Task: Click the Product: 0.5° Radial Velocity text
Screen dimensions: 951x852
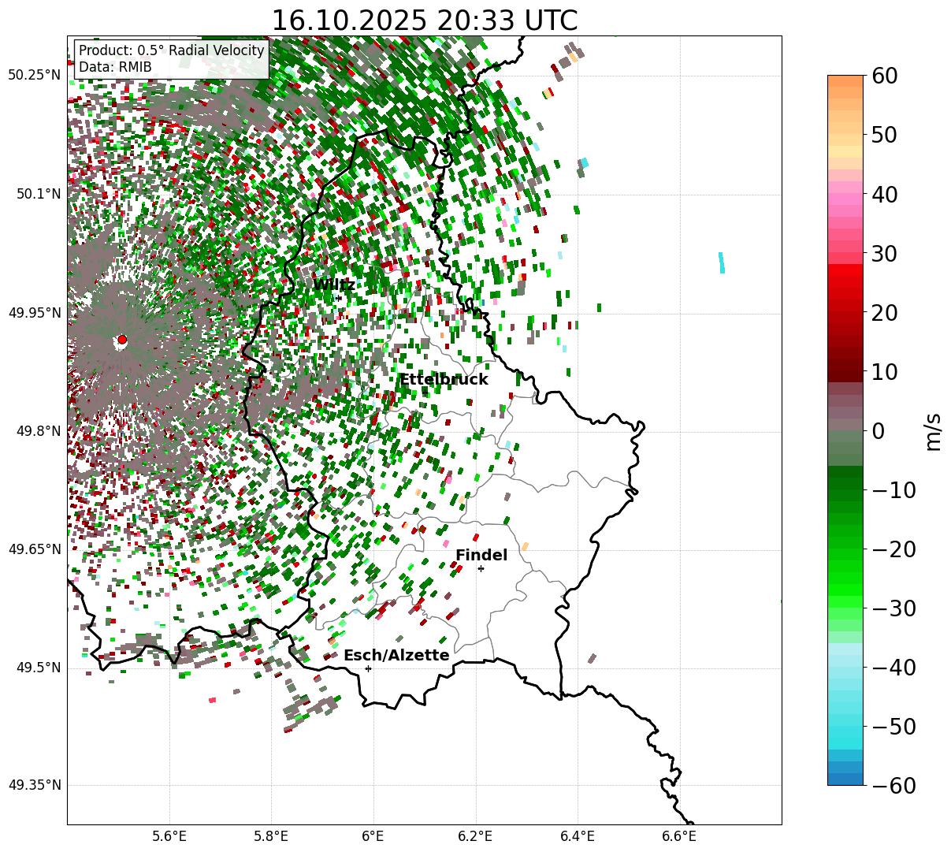Action: 172,50
